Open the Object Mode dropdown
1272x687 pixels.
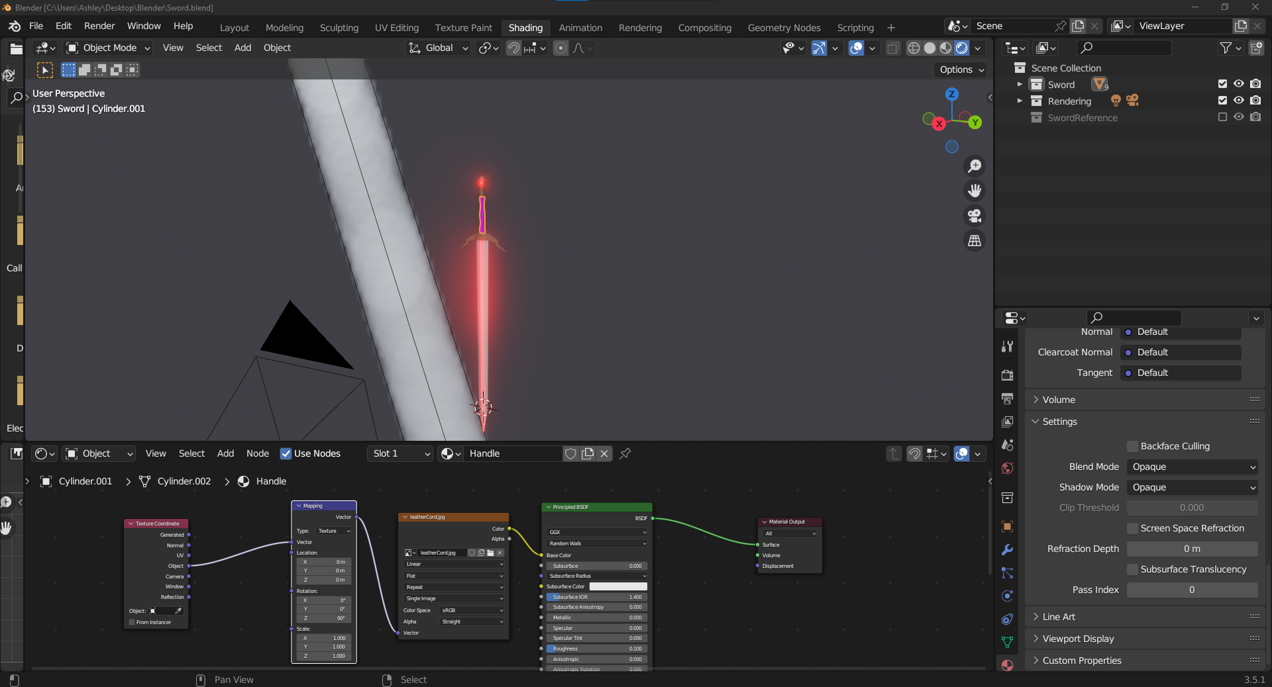pos(109,48)
